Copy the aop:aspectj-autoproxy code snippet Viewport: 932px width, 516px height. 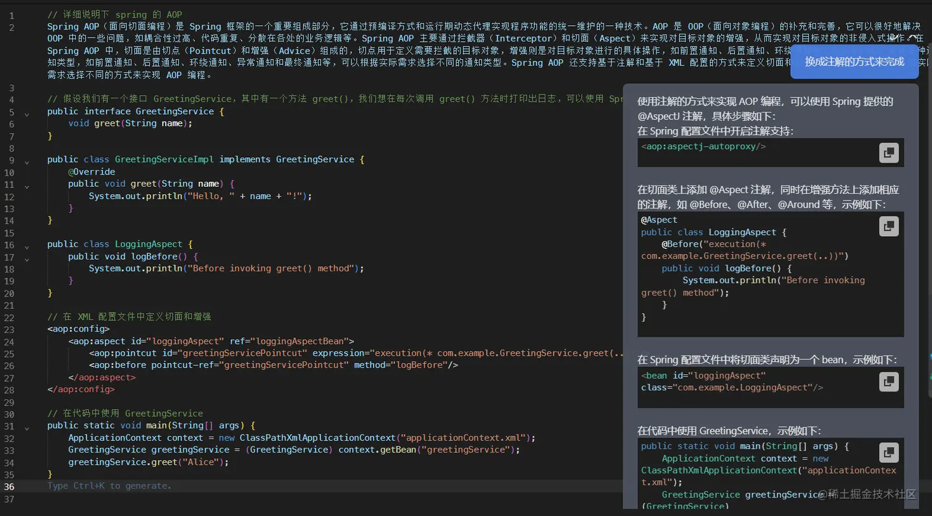888,153
